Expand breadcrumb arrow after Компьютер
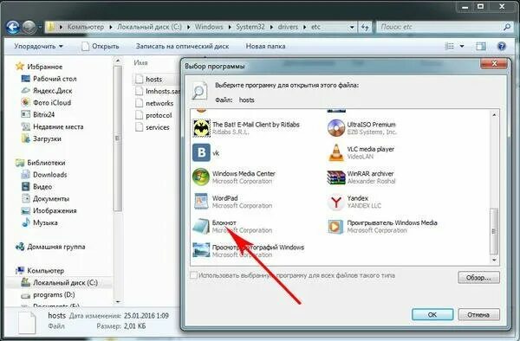The image size is (520, 341). (111, 27)
